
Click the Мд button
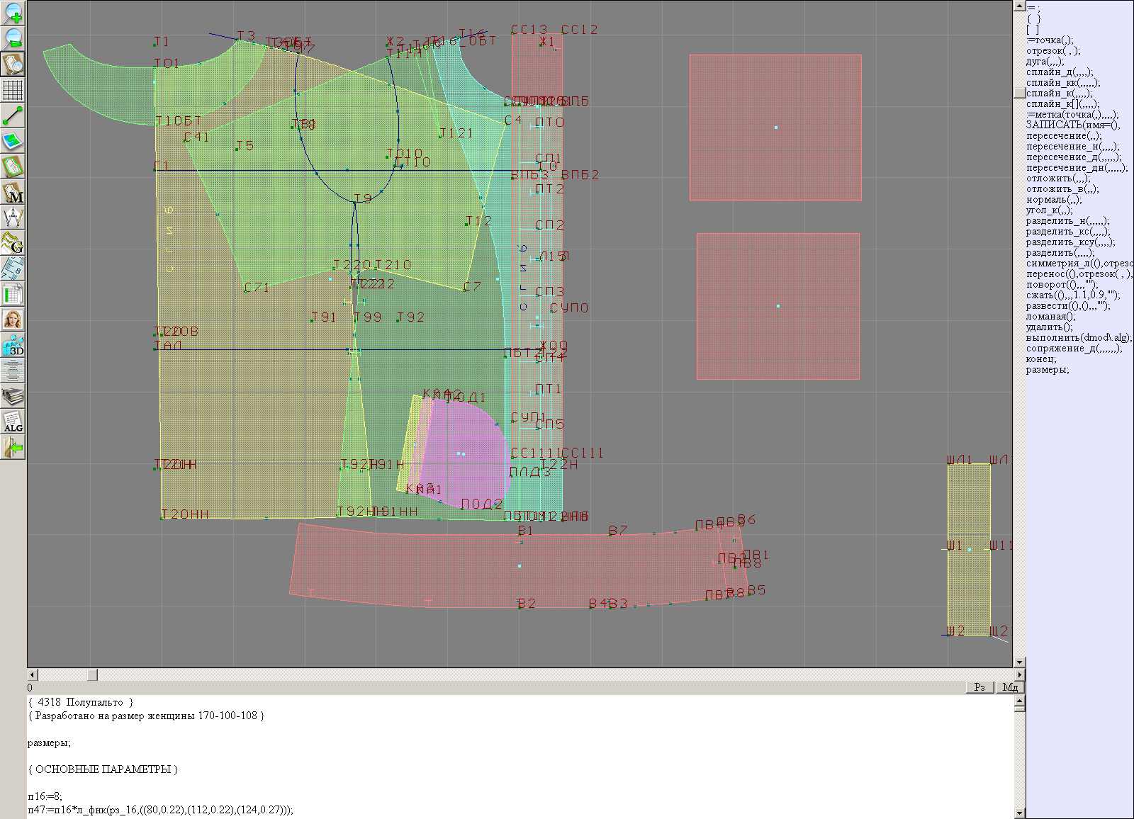click(1010, 687)
